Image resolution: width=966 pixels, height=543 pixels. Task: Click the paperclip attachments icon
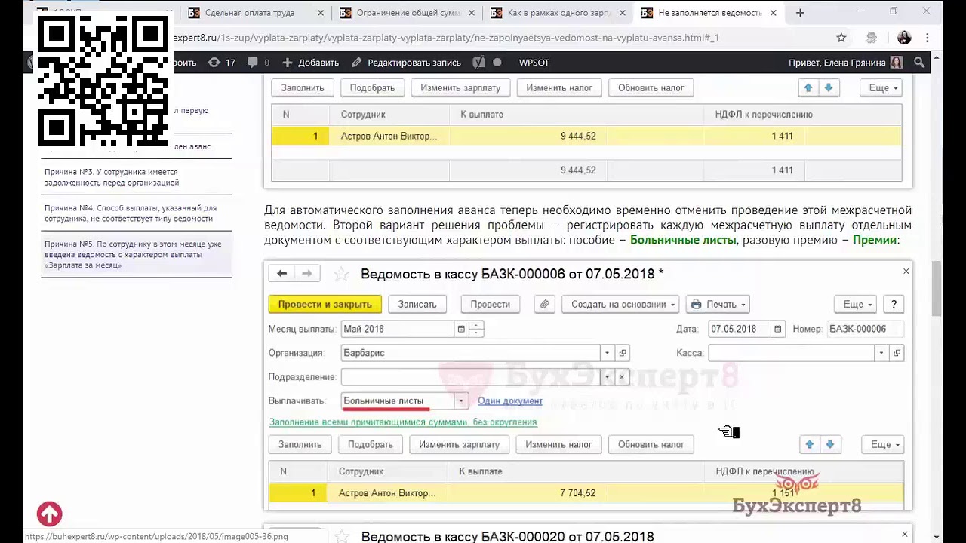point(544,304)
